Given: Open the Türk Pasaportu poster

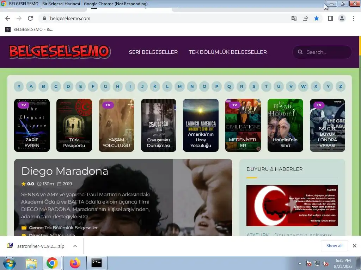Looking at the screenshot, I should (x=74, y=126).
